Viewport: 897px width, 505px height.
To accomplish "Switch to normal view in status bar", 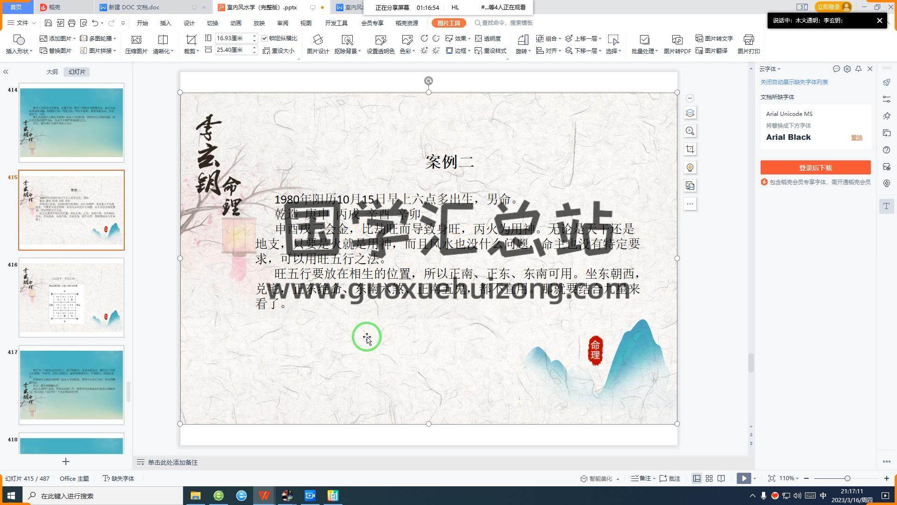I will tap(697, 478).
